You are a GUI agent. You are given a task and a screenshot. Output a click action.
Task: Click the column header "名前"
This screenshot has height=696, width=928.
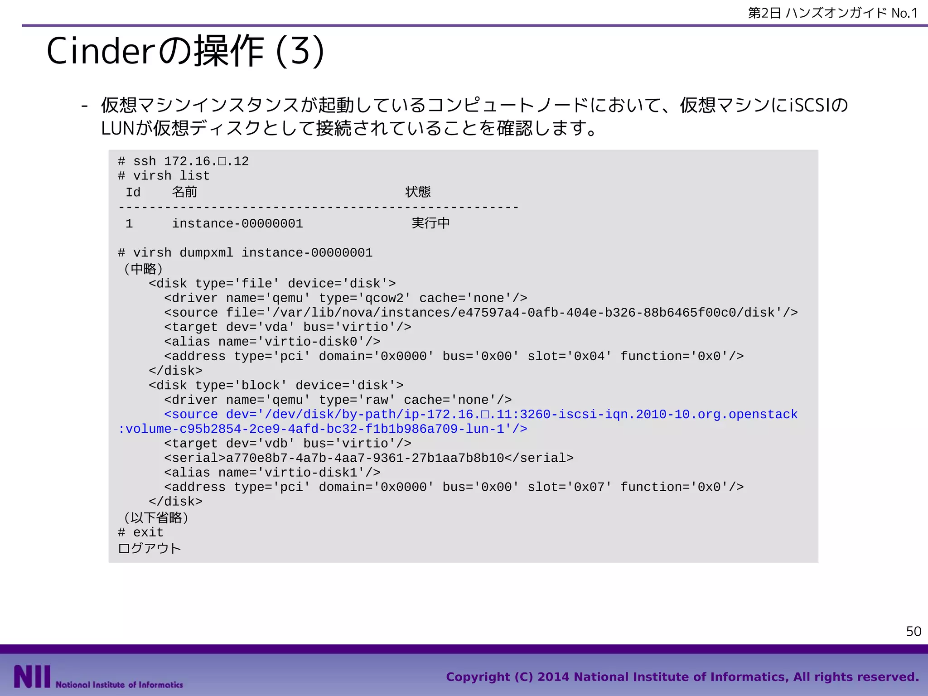tap(184, 192)
